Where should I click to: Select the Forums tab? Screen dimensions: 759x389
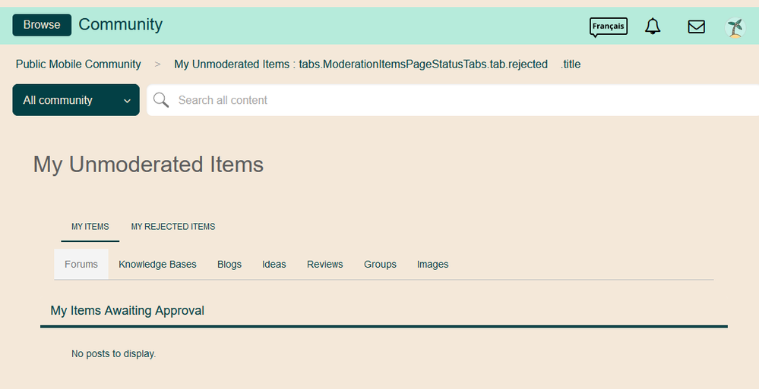[x=81, y=265]
